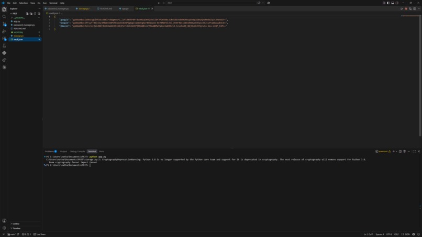The image size is (422, 237).
Task: Open the Manage gear icon
Action: [x=4, y=228]
